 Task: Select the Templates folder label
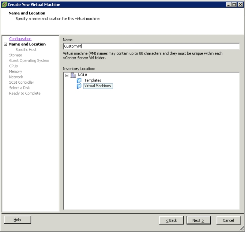click(x=93, y=80)
